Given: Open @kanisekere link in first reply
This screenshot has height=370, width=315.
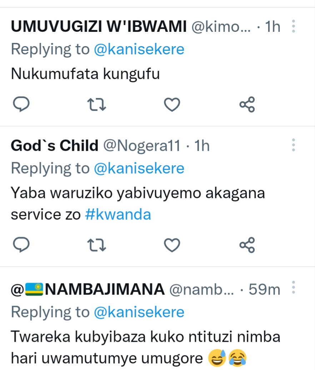Looking at the screenshot, I should point(139,49).
